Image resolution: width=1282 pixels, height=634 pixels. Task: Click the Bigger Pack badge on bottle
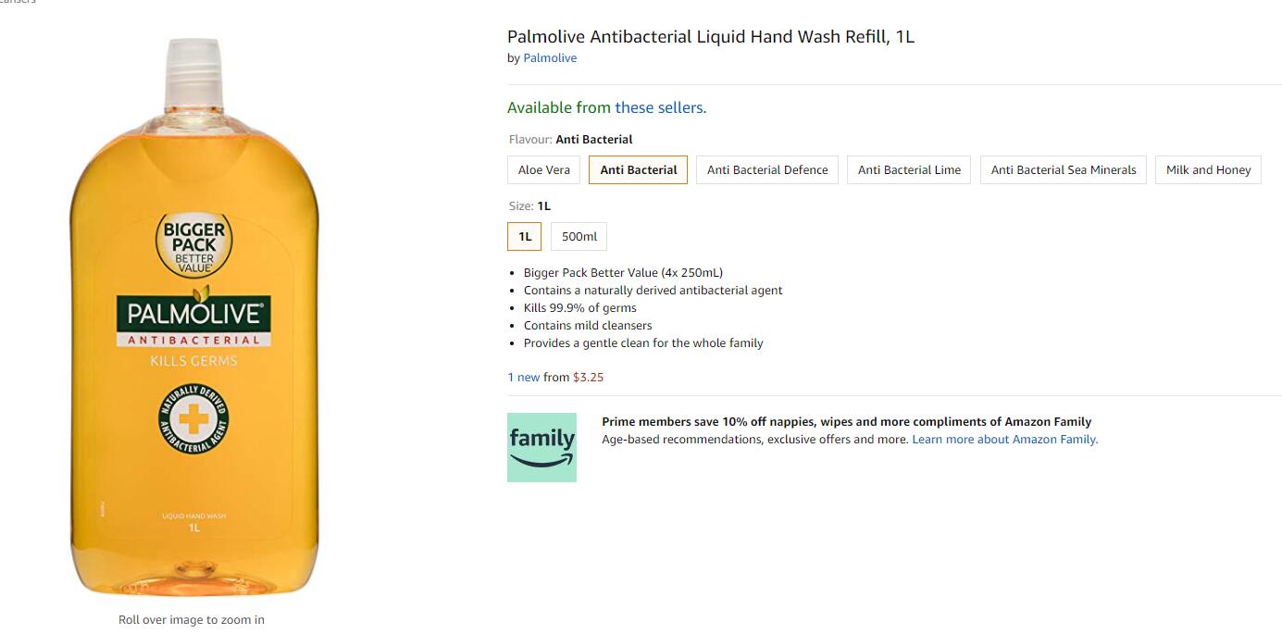(x=194, y=244)
